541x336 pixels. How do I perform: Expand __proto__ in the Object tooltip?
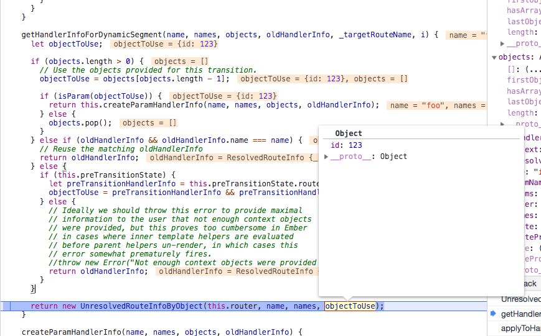326,157
